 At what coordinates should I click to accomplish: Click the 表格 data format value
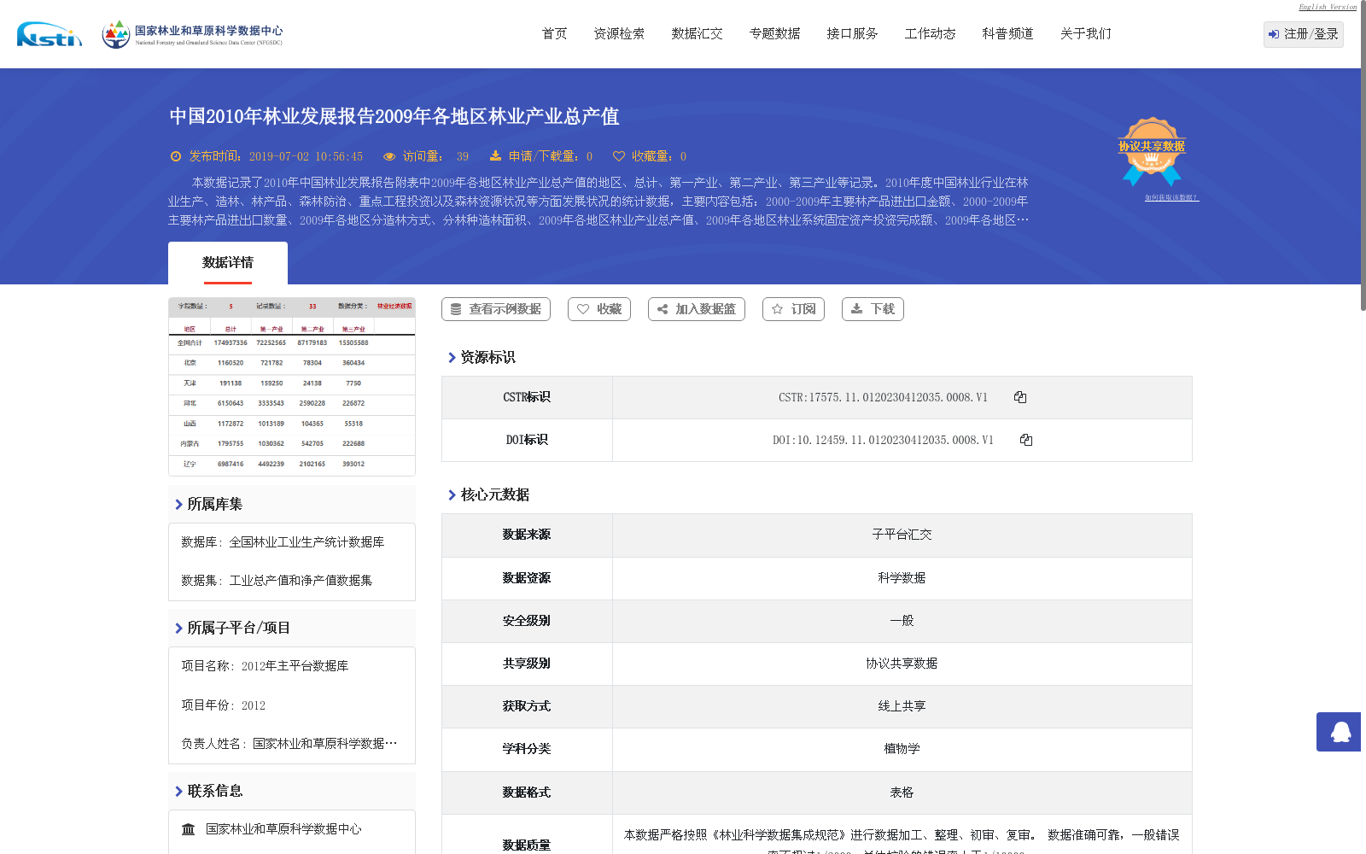902,793
